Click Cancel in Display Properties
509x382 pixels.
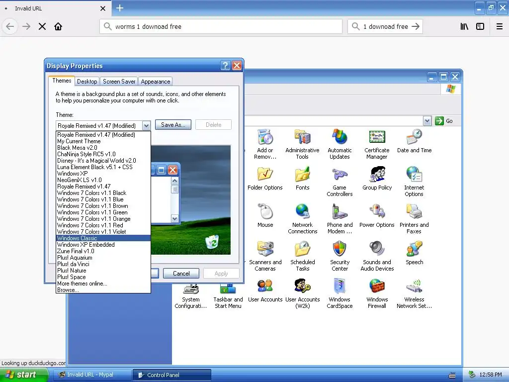click(x=181, y=274)
